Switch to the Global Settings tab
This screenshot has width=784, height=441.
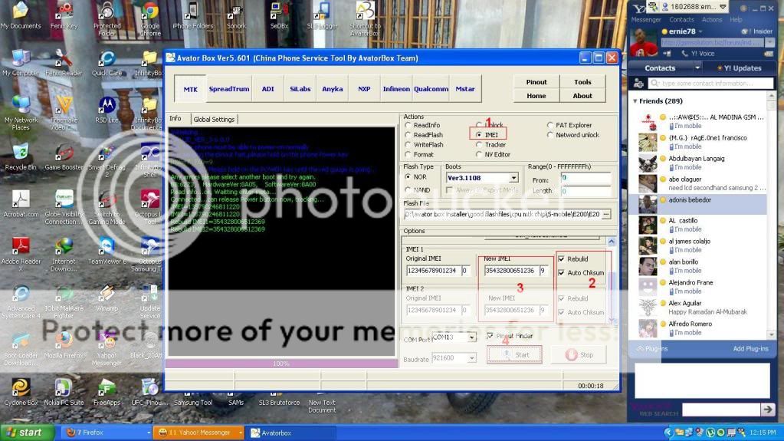[x=214, y=119]
